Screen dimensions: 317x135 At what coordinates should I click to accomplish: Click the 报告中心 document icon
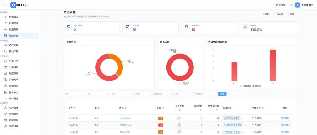coord(6,92)
